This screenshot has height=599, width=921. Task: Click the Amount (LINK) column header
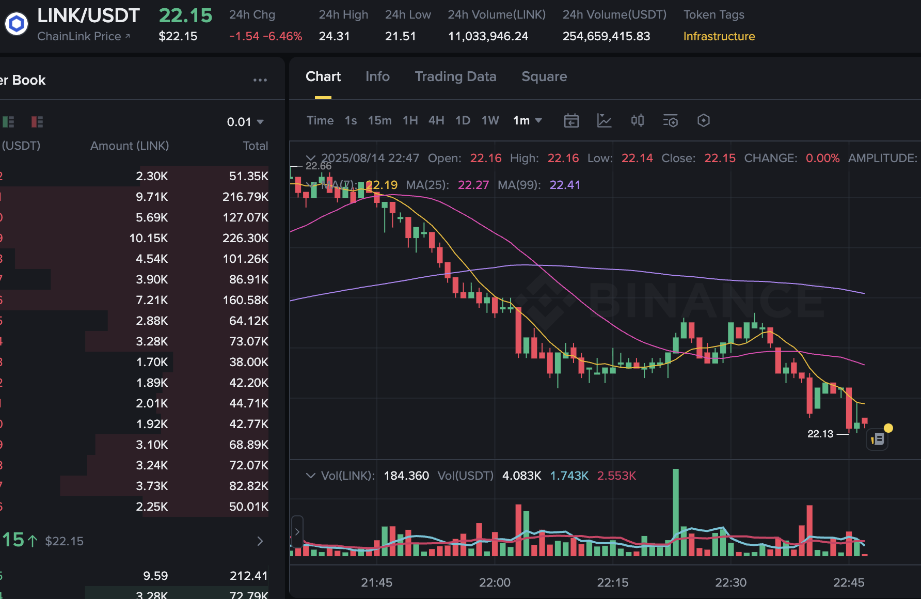[130, 146]
